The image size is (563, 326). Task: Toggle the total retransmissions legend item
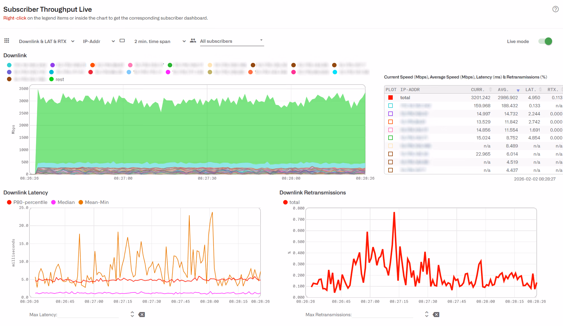point(291,202)
